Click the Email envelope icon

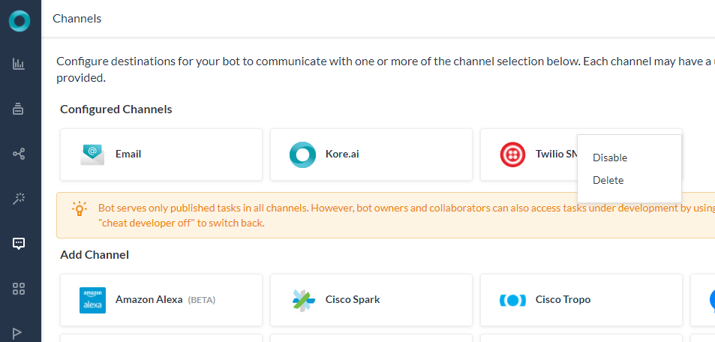[x=92, y=154]
